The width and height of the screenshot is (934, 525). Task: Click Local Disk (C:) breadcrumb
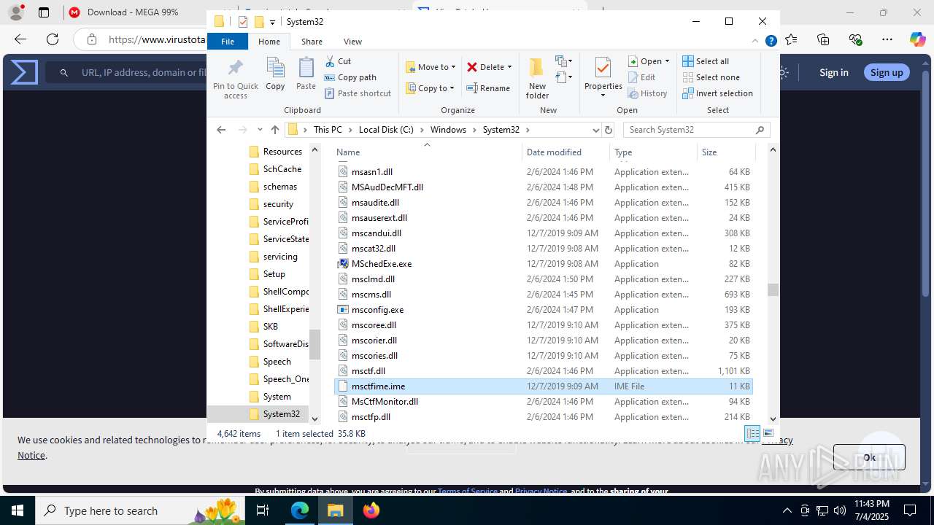coord(386,130)
